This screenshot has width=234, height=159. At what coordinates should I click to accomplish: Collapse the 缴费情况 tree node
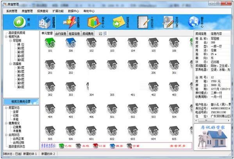[6, 123]
